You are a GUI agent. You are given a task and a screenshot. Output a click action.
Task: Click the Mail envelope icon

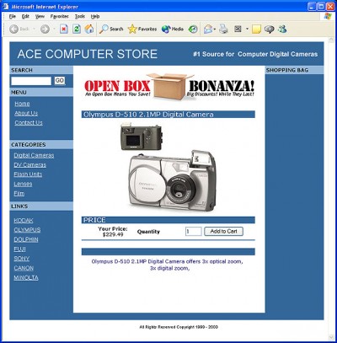pos(208,29)
